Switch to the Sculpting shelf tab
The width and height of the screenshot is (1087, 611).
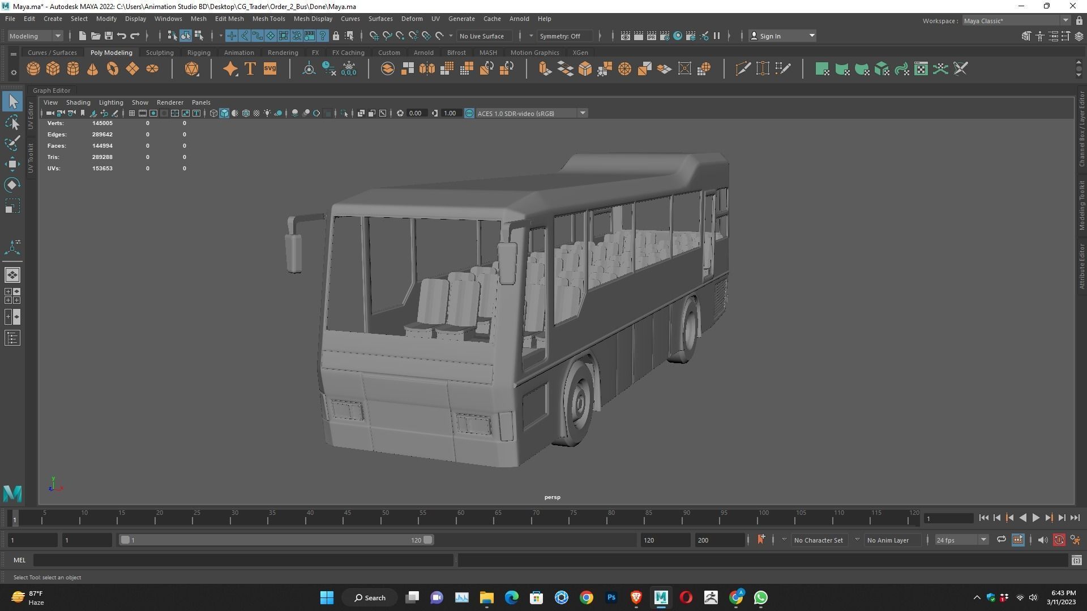tap(160, 53)
